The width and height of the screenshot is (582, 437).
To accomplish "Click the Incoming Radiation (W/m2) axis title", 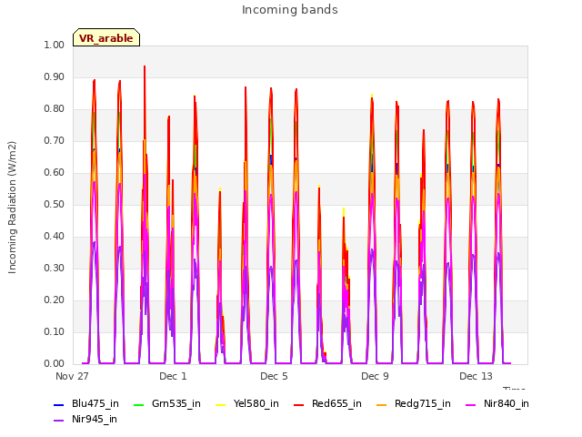I will [12, 208].
